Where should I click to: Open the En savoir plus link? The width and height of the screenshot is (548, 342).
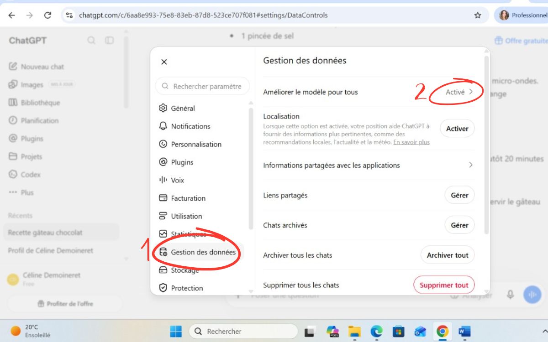(x=411, y=142)
